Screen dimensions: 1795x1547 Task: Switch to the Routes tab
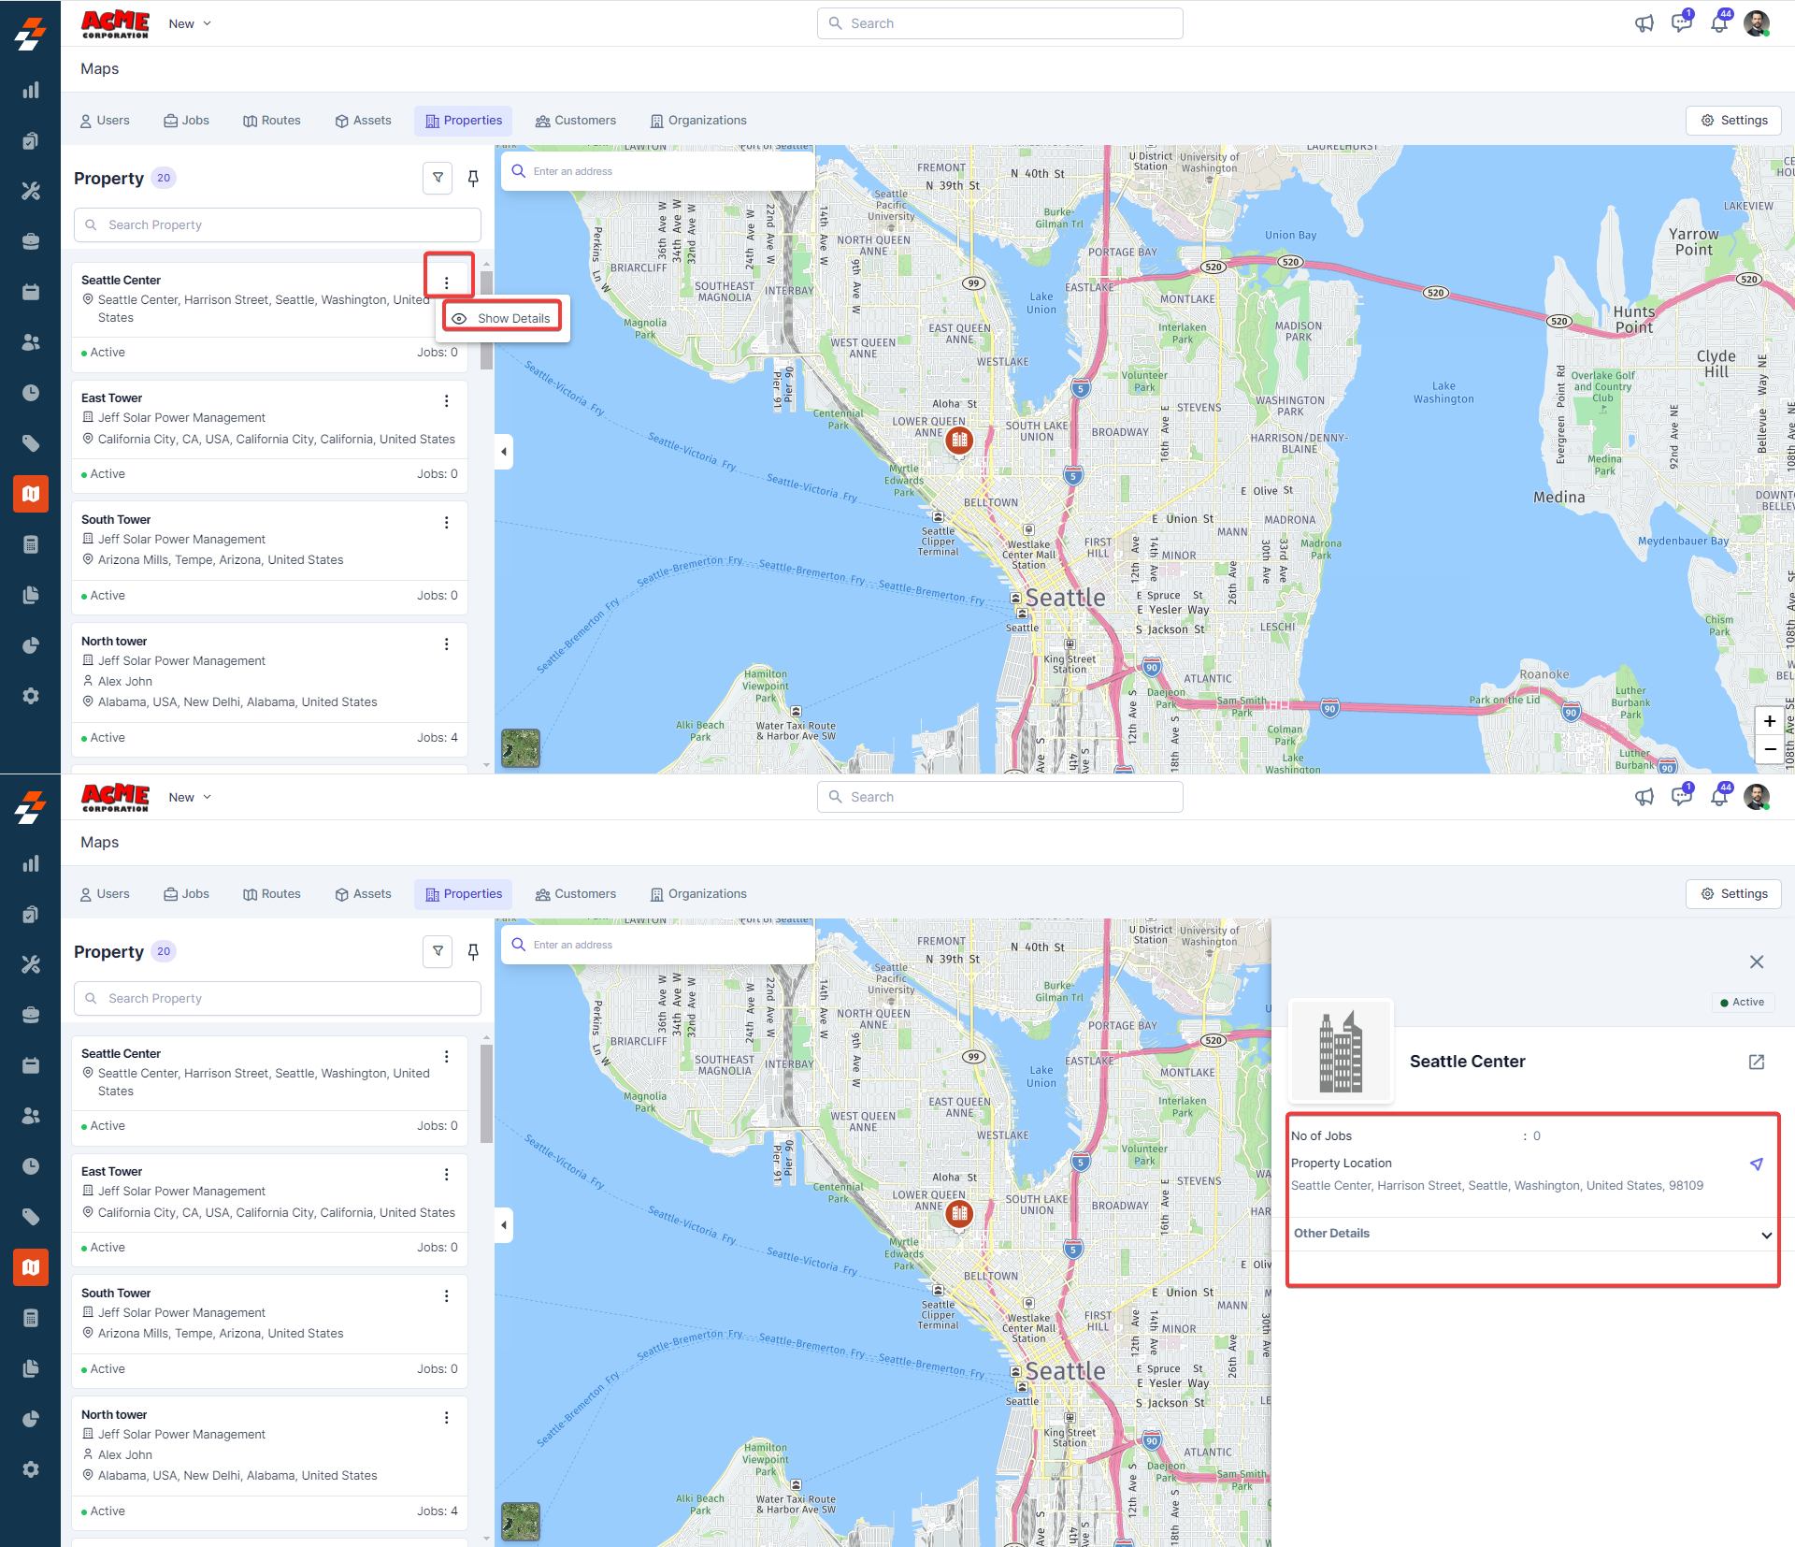(272, 121)
